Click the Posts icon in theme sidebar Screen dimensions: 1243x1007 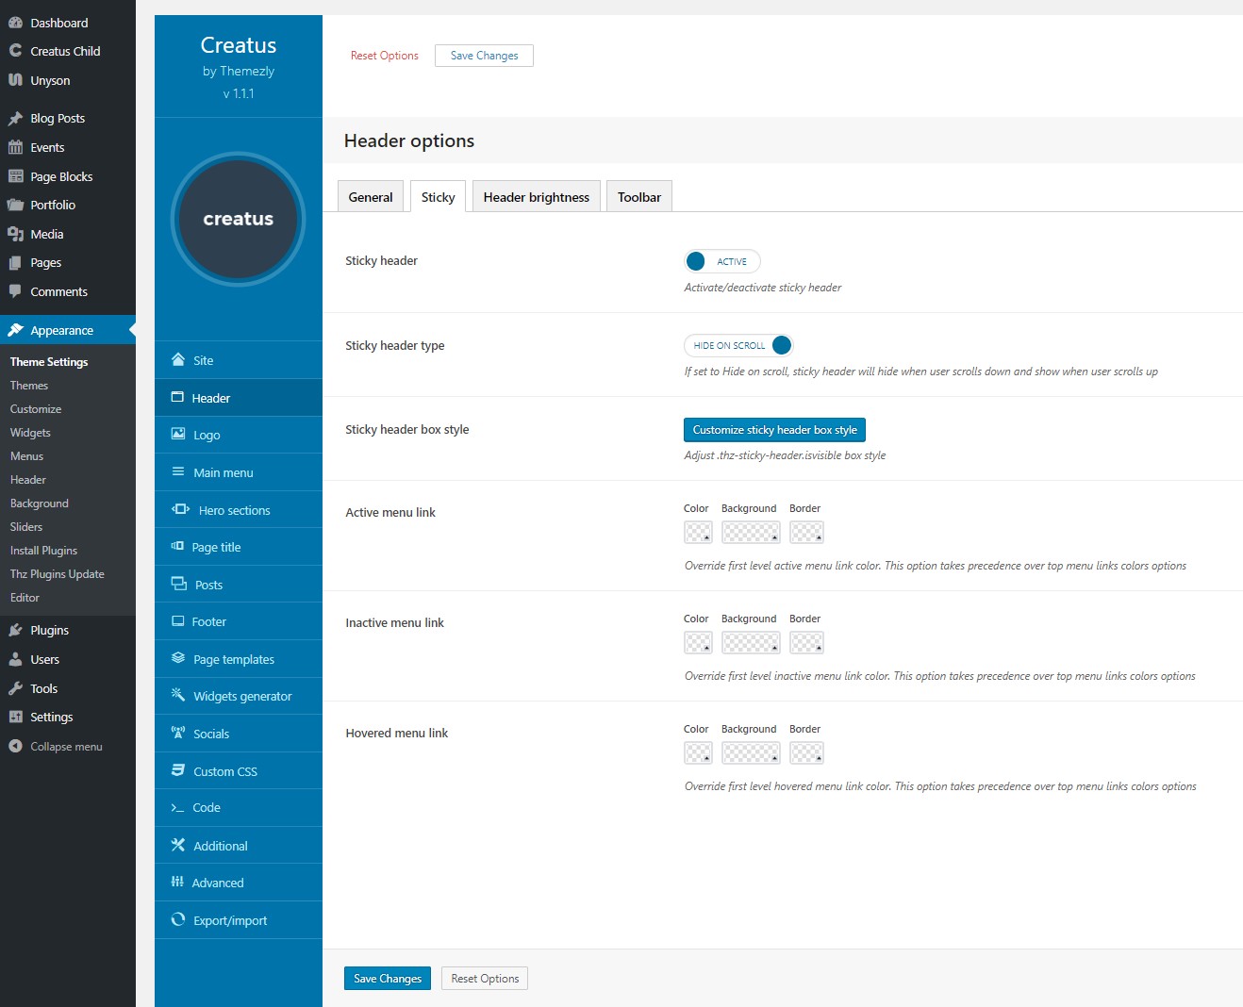tap(179, 584)
